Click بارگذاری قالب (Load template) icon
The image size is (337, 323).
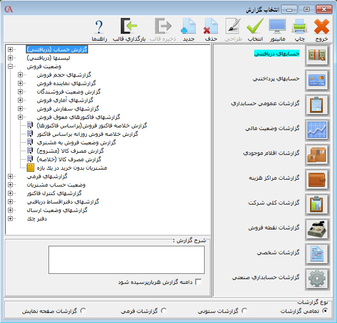tap(128, 26)
